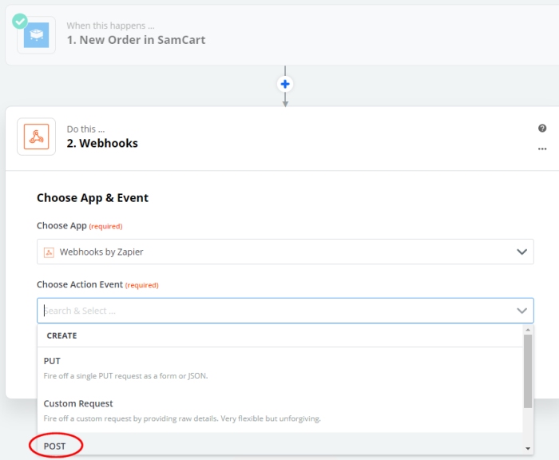Click the Choose App & Event heading
This screenshot has width=559, height=460.
[x=93, y=198]
